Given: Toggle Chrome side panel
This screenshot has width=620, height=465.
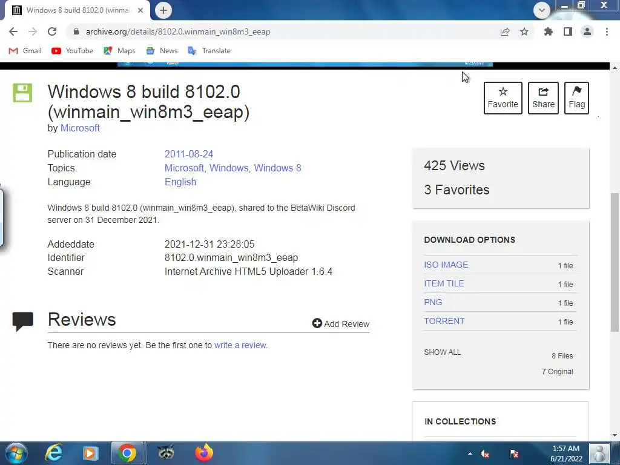Looking at the screenshot, I should click(568, 31).
